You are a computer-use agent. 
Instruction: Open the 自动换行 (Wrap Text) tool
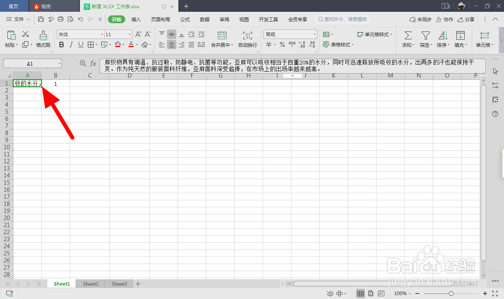pos(247,39)
